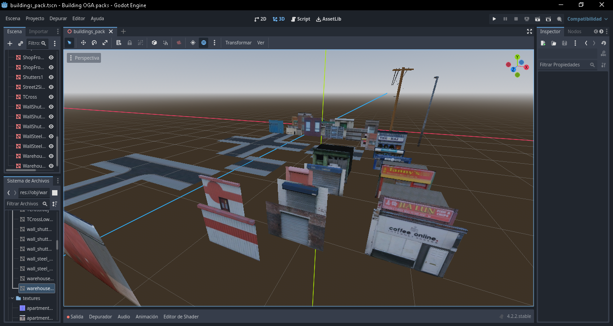This screenshot has height=326, width=613.
Task: Open the Depurar menu
Action: (x=58, y=19)
